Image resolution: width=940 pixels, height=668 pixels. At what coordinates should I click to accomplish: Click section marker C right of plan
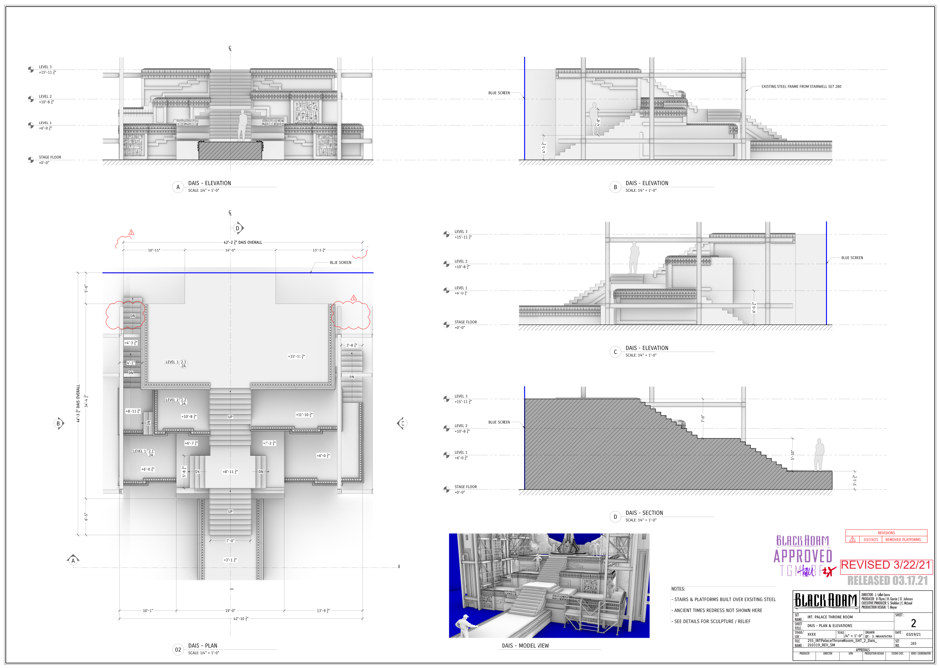pyautogui.click(x=402, y=424)
